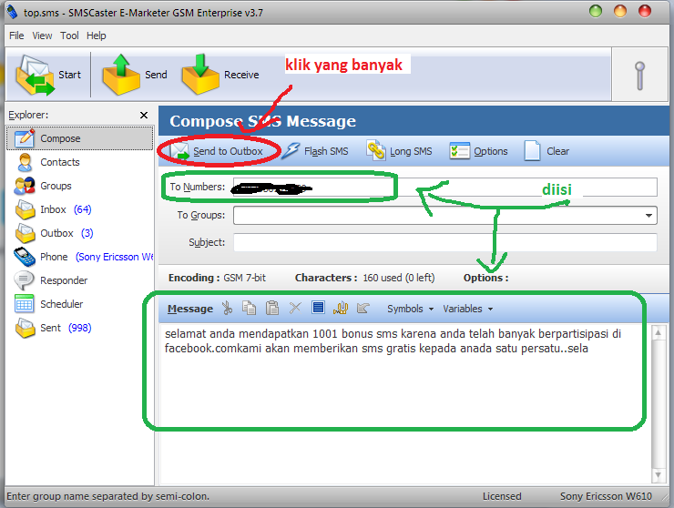The width and height of the screenshot is (674, 508).
Task: Click message scrollbar up arrow
Action: pos(659,332)
